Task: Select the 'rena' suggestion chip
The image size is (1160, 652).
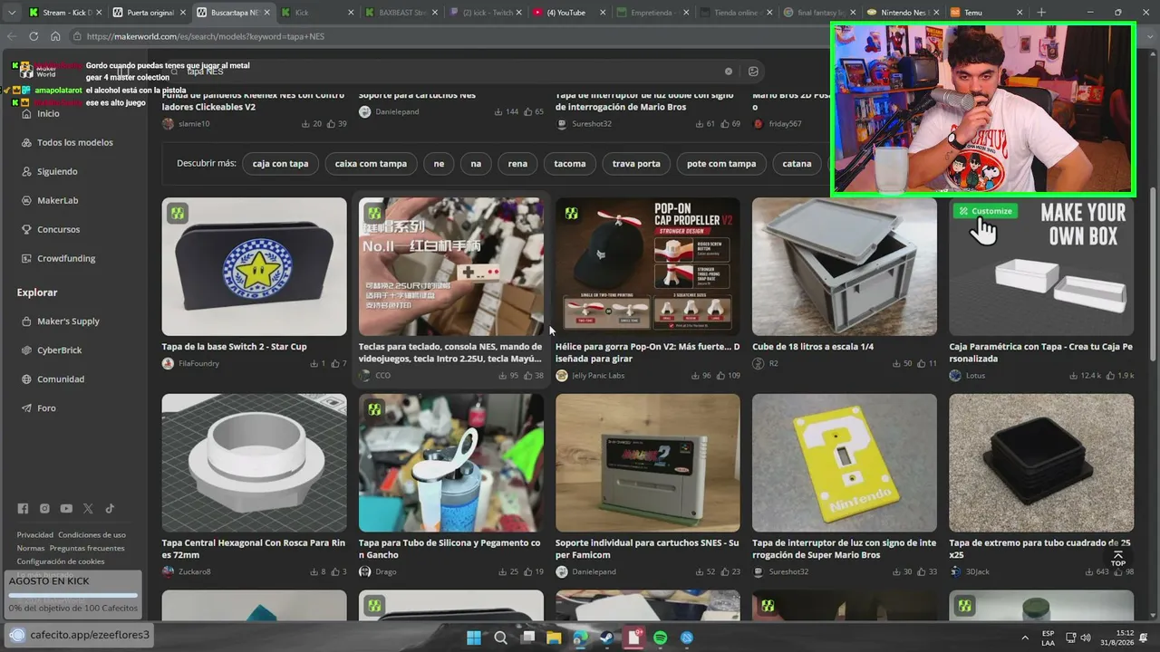Action: (x=517, y=164)
